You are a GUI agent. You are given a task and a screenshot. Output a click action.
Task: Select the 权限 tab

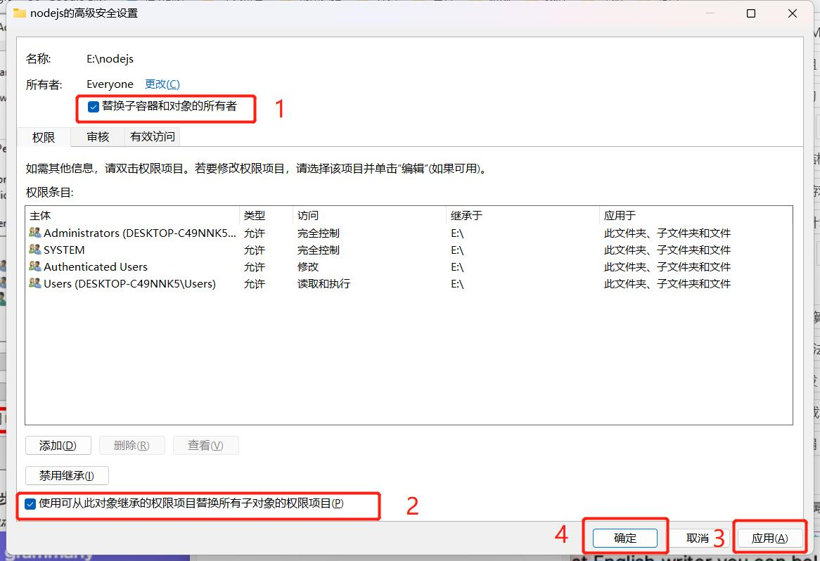[44, 137]
